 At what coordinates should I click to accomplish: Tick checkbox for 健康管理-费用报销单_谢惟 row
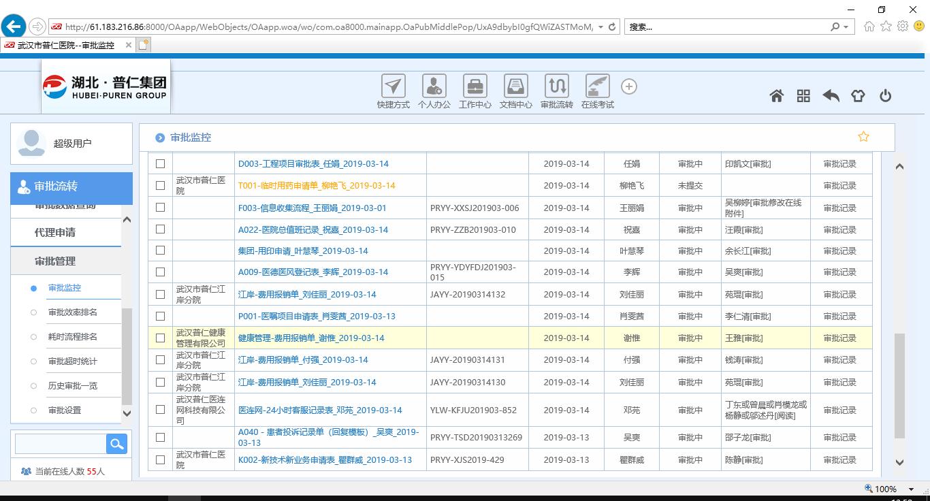click(160, 338)
